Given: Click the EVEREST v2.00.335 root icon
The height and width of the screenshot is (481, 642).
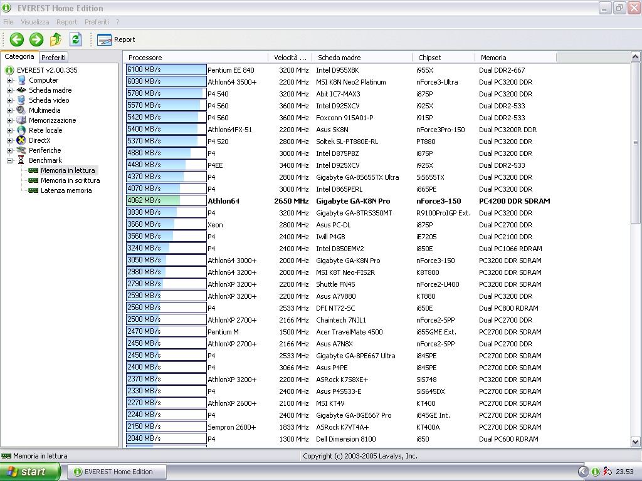Looking at the screenshot, I should point(9,70).
